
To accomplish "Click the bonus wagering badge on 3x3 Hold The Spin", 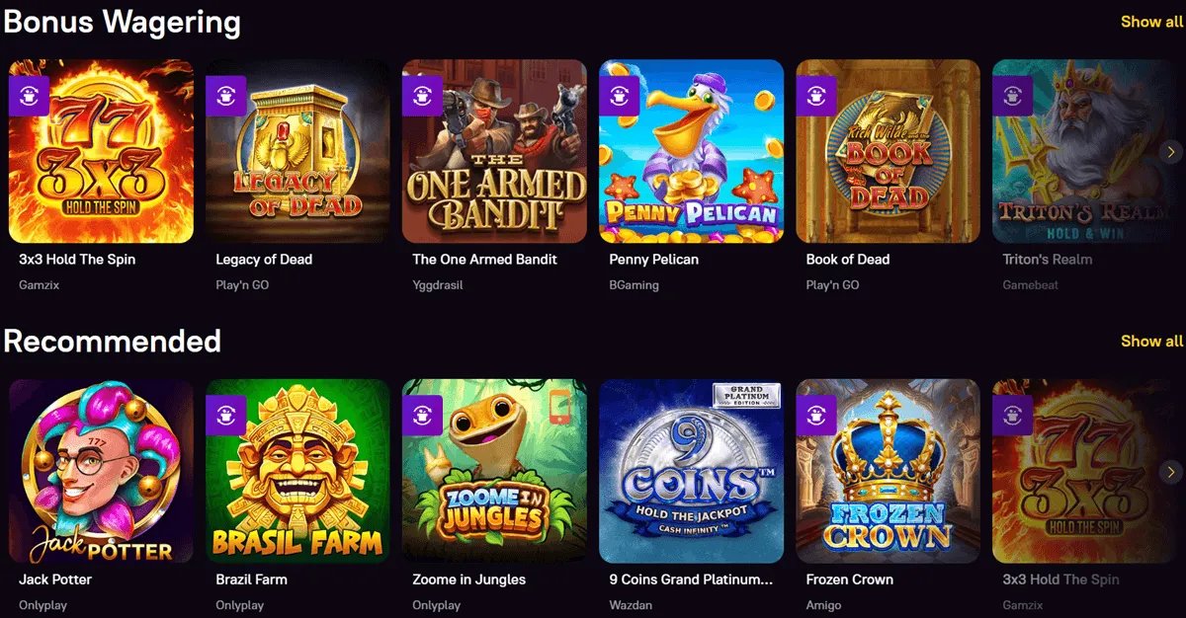I will (30, 95).
